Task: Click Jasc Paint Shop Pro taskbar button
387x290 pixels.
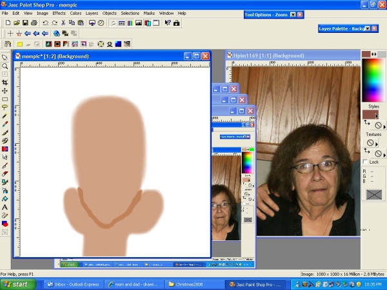Action: (255, 284)
